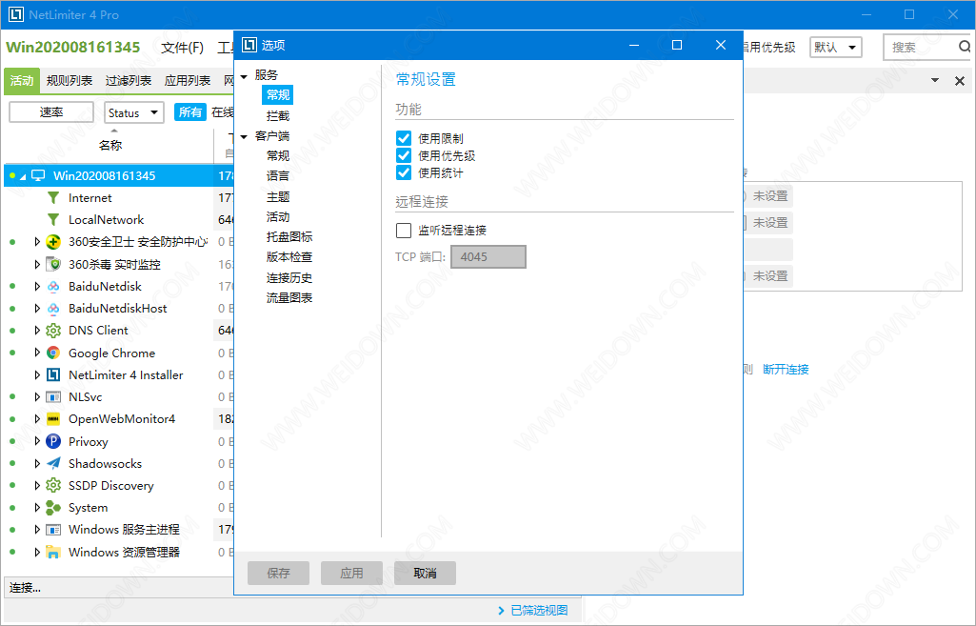This screenshot has width=976, height=626.
Task: Click the BaiduNetdiskHost app icon
Action: [53, 309]
